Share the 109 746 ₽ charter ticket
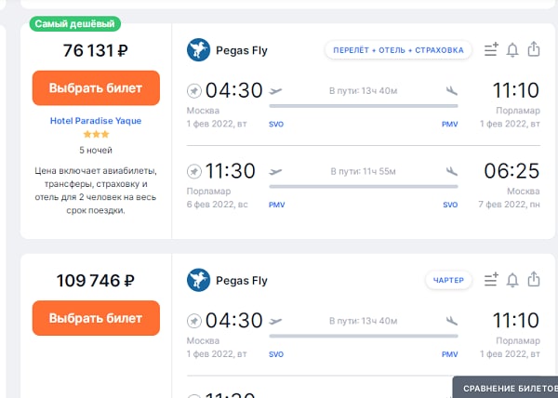The image size is (558, 398). pyautogui.click(x=534, y=279)
